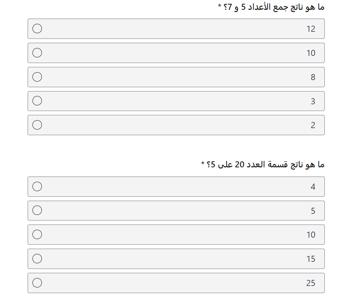Click the label 10 under the division question
Screen dimensions: 346x306
pos(311,235)
